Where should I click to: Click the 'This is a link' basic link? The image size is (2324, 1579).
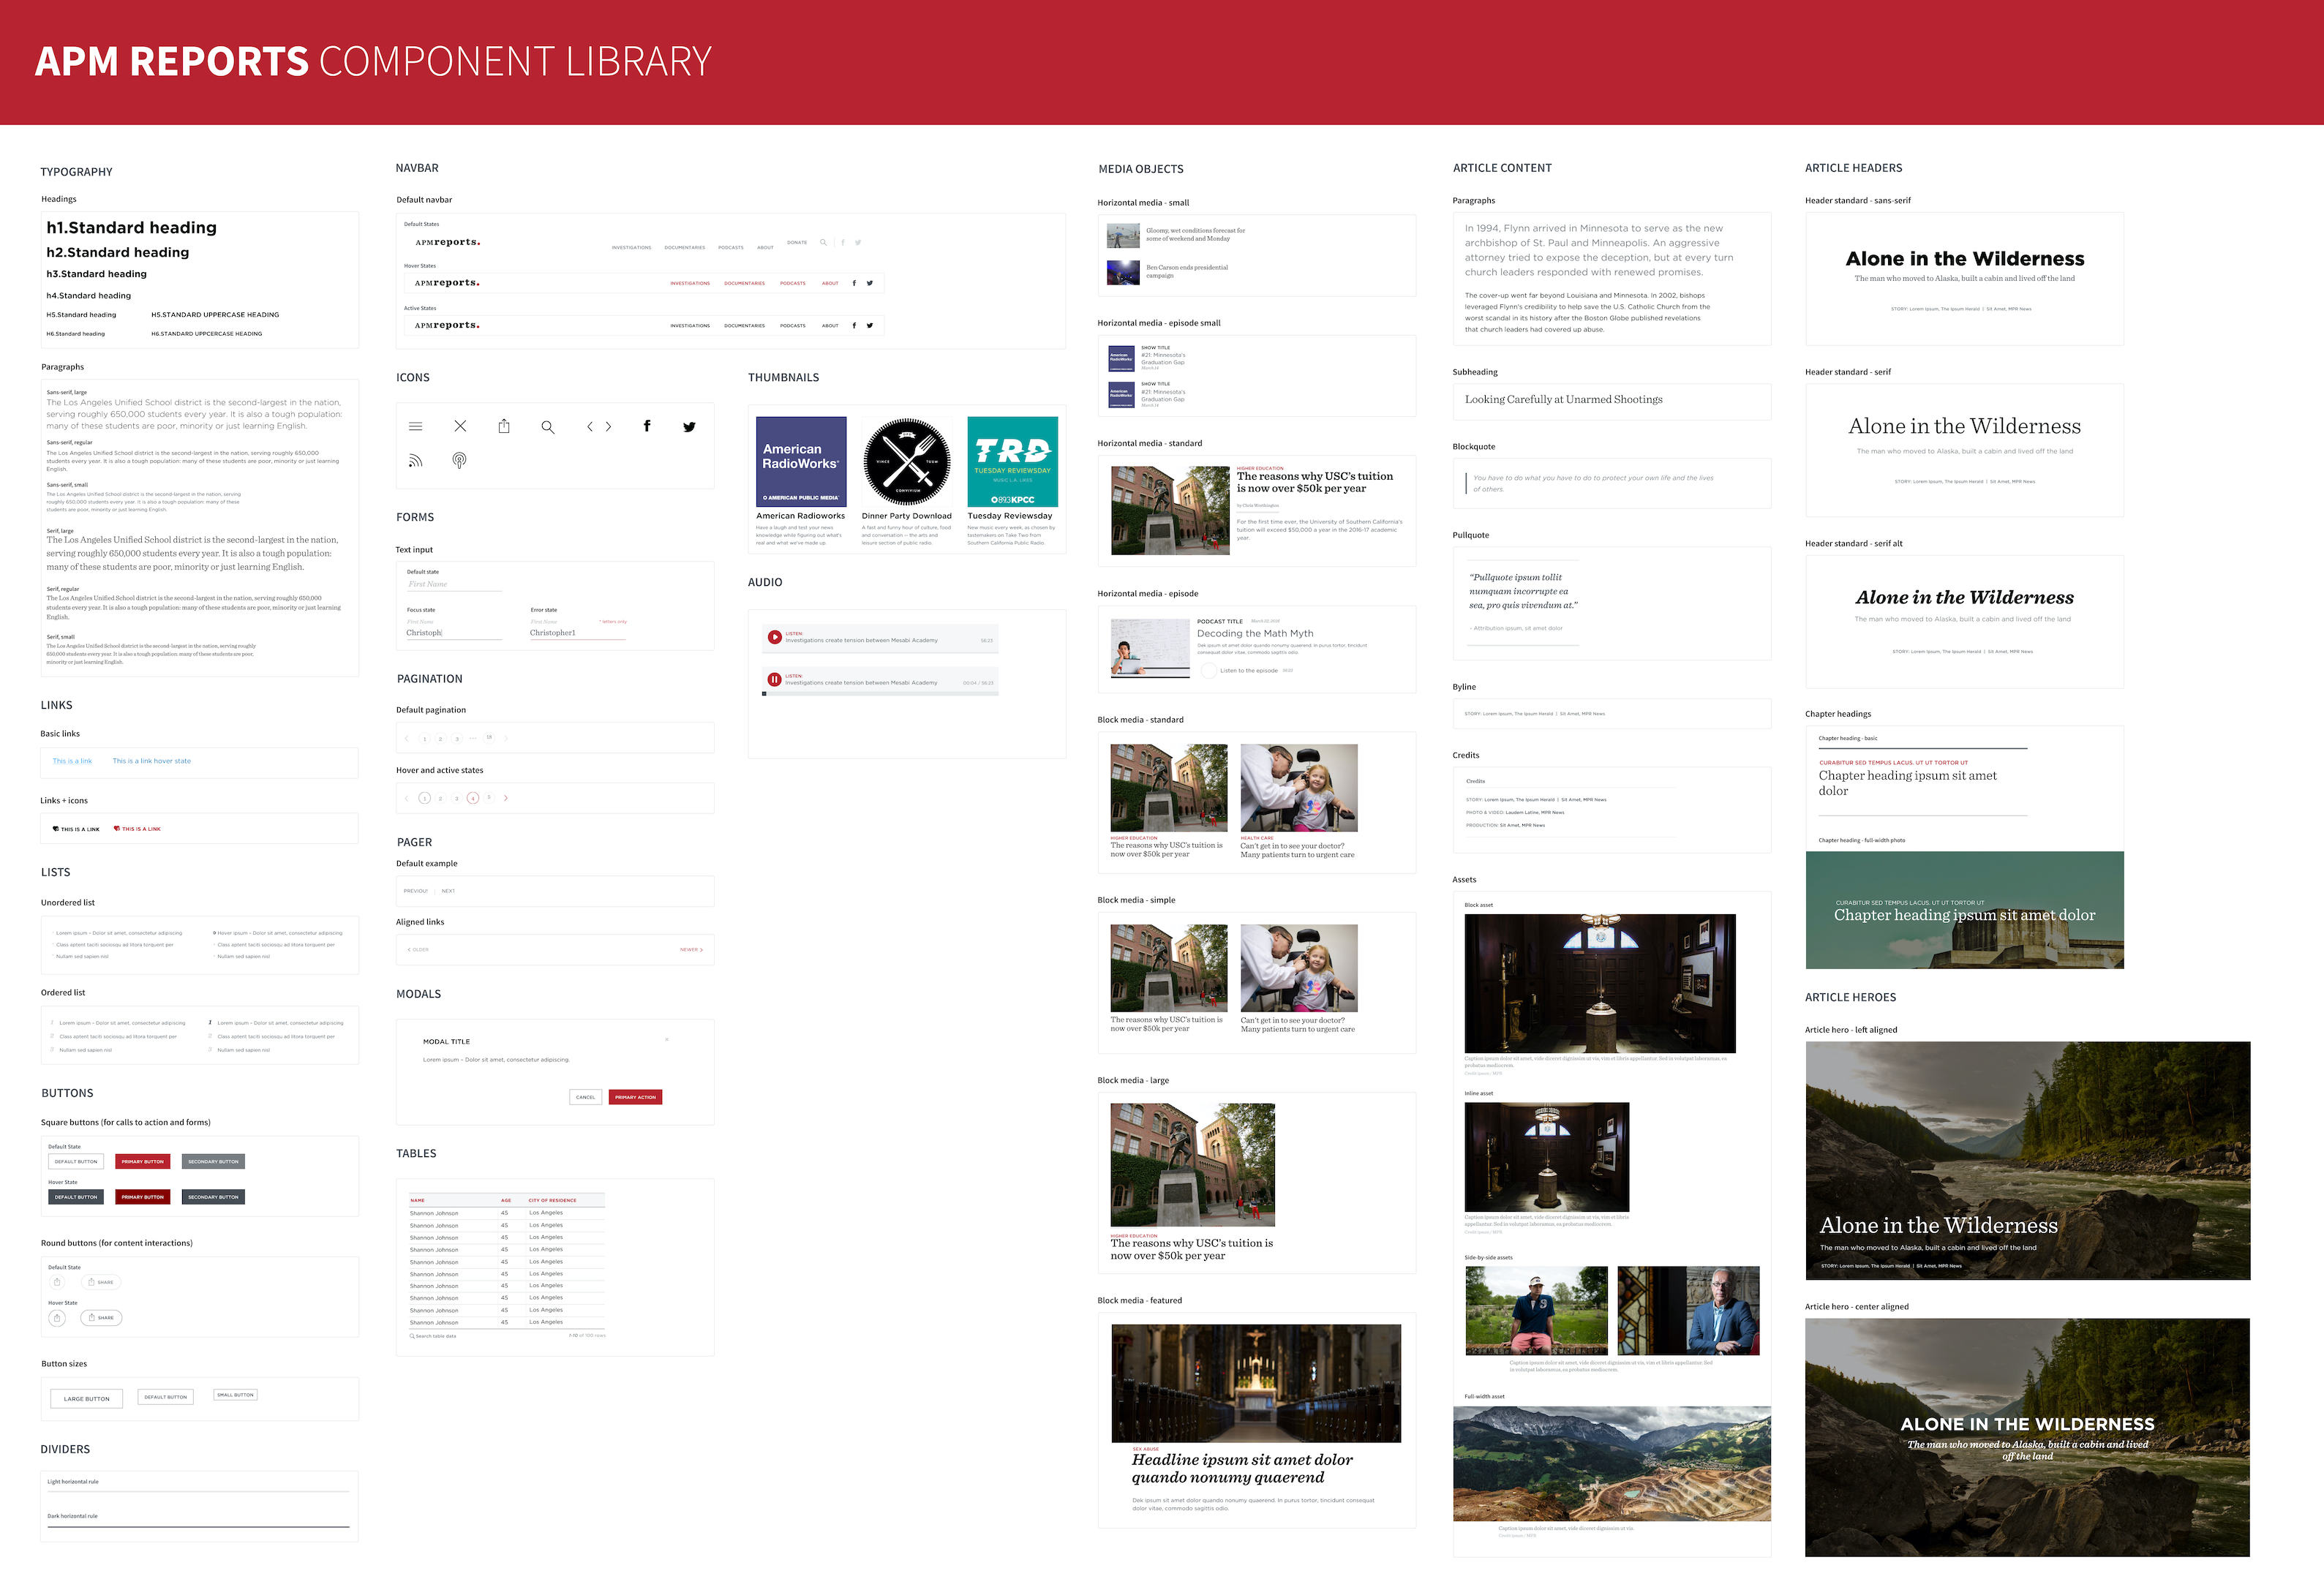(72, 761)
